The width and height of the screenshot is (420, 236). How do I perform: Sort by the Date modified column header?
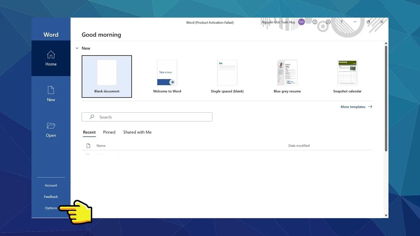[x=299, y=146]
